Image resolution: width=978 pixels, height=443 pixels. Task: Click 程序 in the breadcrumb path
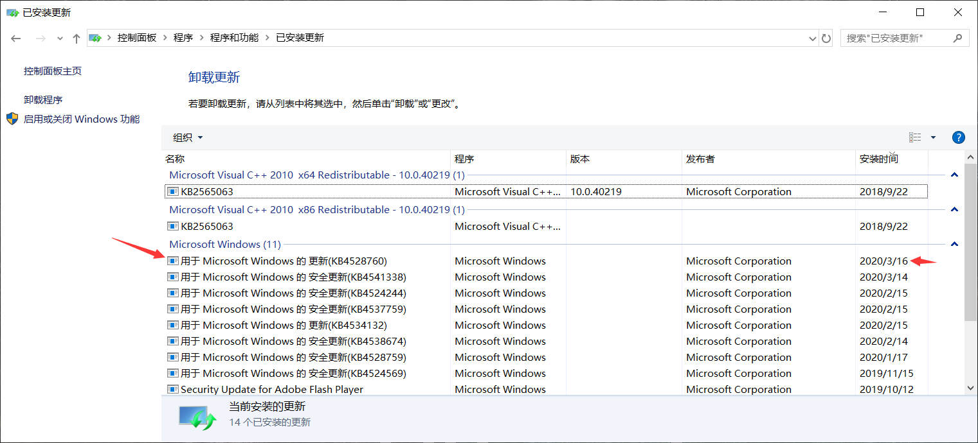coord(183,38)
